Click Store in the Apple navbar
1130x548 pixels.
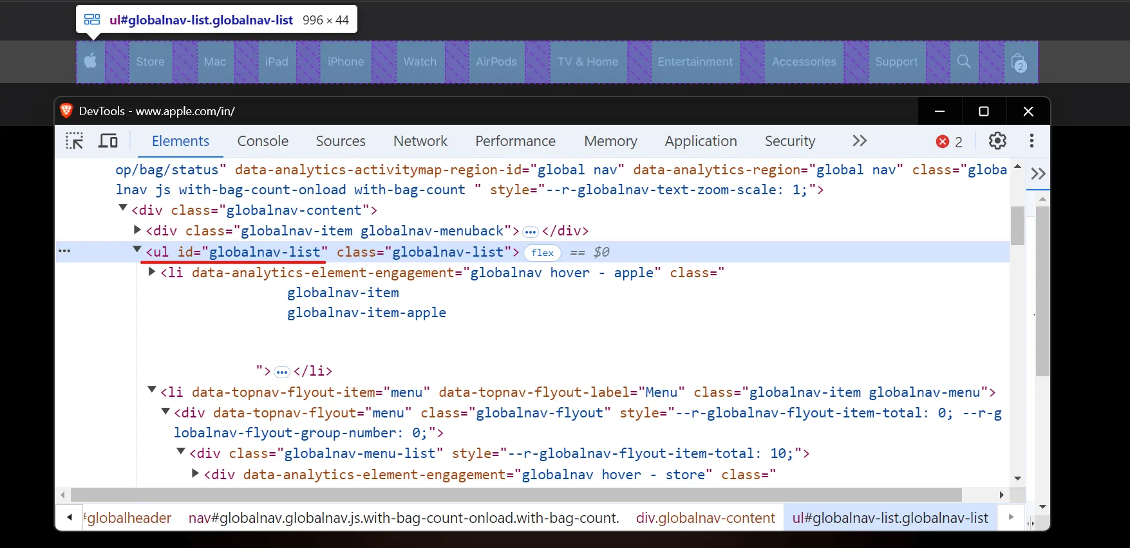(151, 62)
